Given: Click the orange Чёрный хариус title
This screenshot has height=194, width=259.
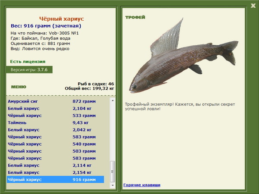Looking at the screenshot, I should pyautogui.click(x=61, y=19).
